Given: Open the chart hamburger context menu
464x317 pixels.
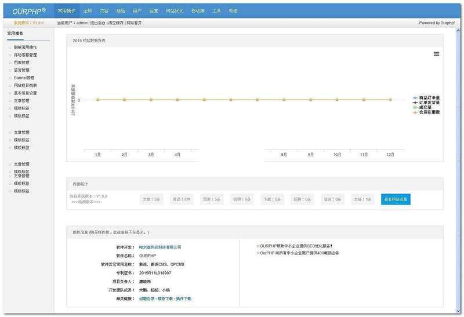Looking at the screenshot, I should click(436, 54).
